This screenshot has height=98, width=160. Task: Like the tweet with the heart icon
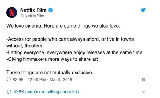[x=9, y=79]
